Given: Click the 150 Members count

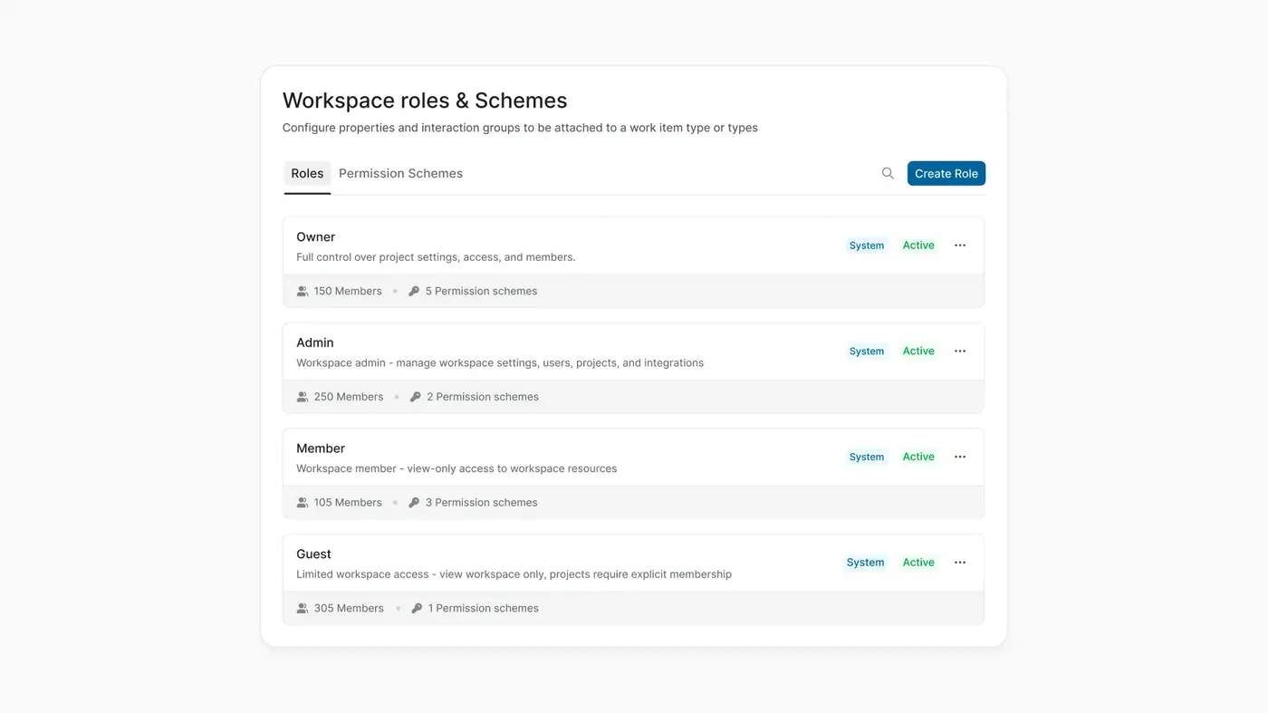Looking at the screenshot, I should pyautogui.click(x=348, y=292).
